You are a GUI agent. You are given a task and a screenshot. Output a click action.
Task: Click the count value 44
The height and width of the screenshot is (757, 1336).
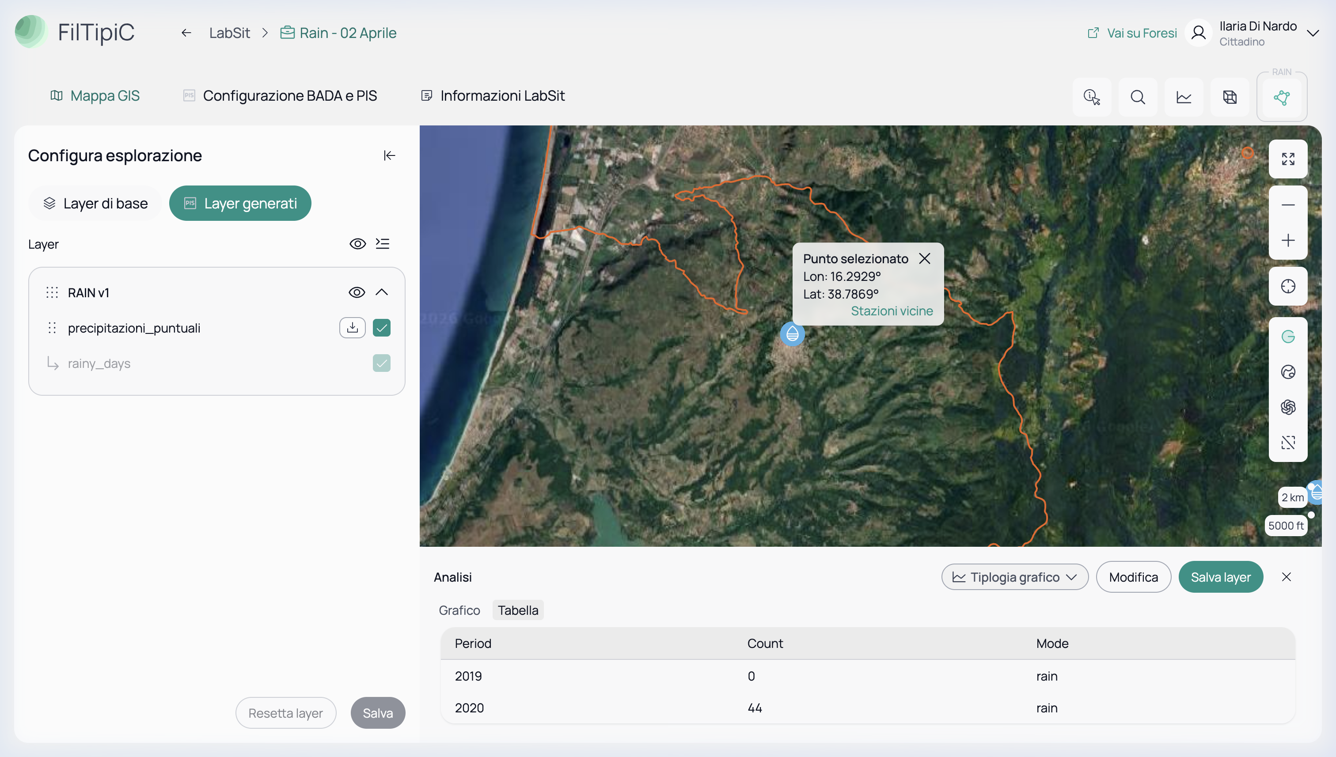coord(755,708)
